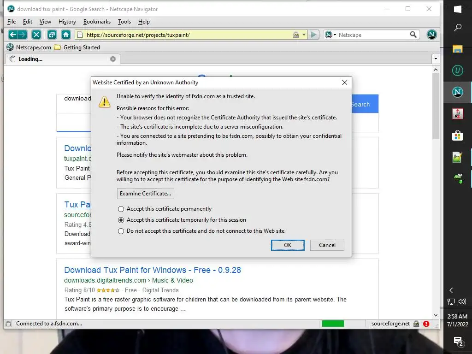Viewport: 472px width, 354px height.
Task: Click the green Go arrow button
Action: point(313,35)
